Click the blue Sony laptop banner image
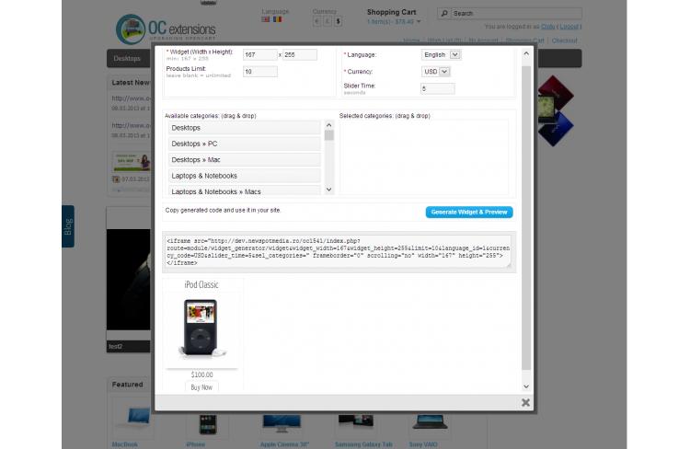The width and height of the screenshot is (690, 449). click(x=556, y=129)
